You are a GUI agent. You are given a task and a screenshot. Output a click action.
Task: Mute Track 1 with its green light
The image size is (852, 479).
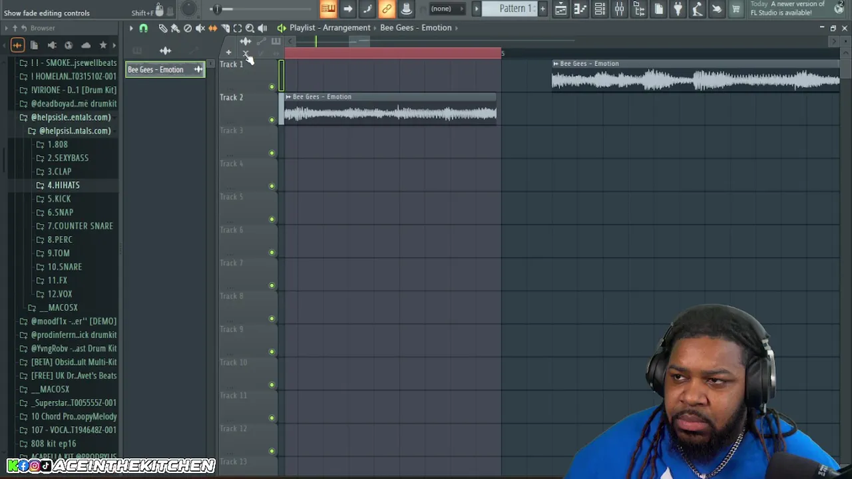tap(272, 86)
